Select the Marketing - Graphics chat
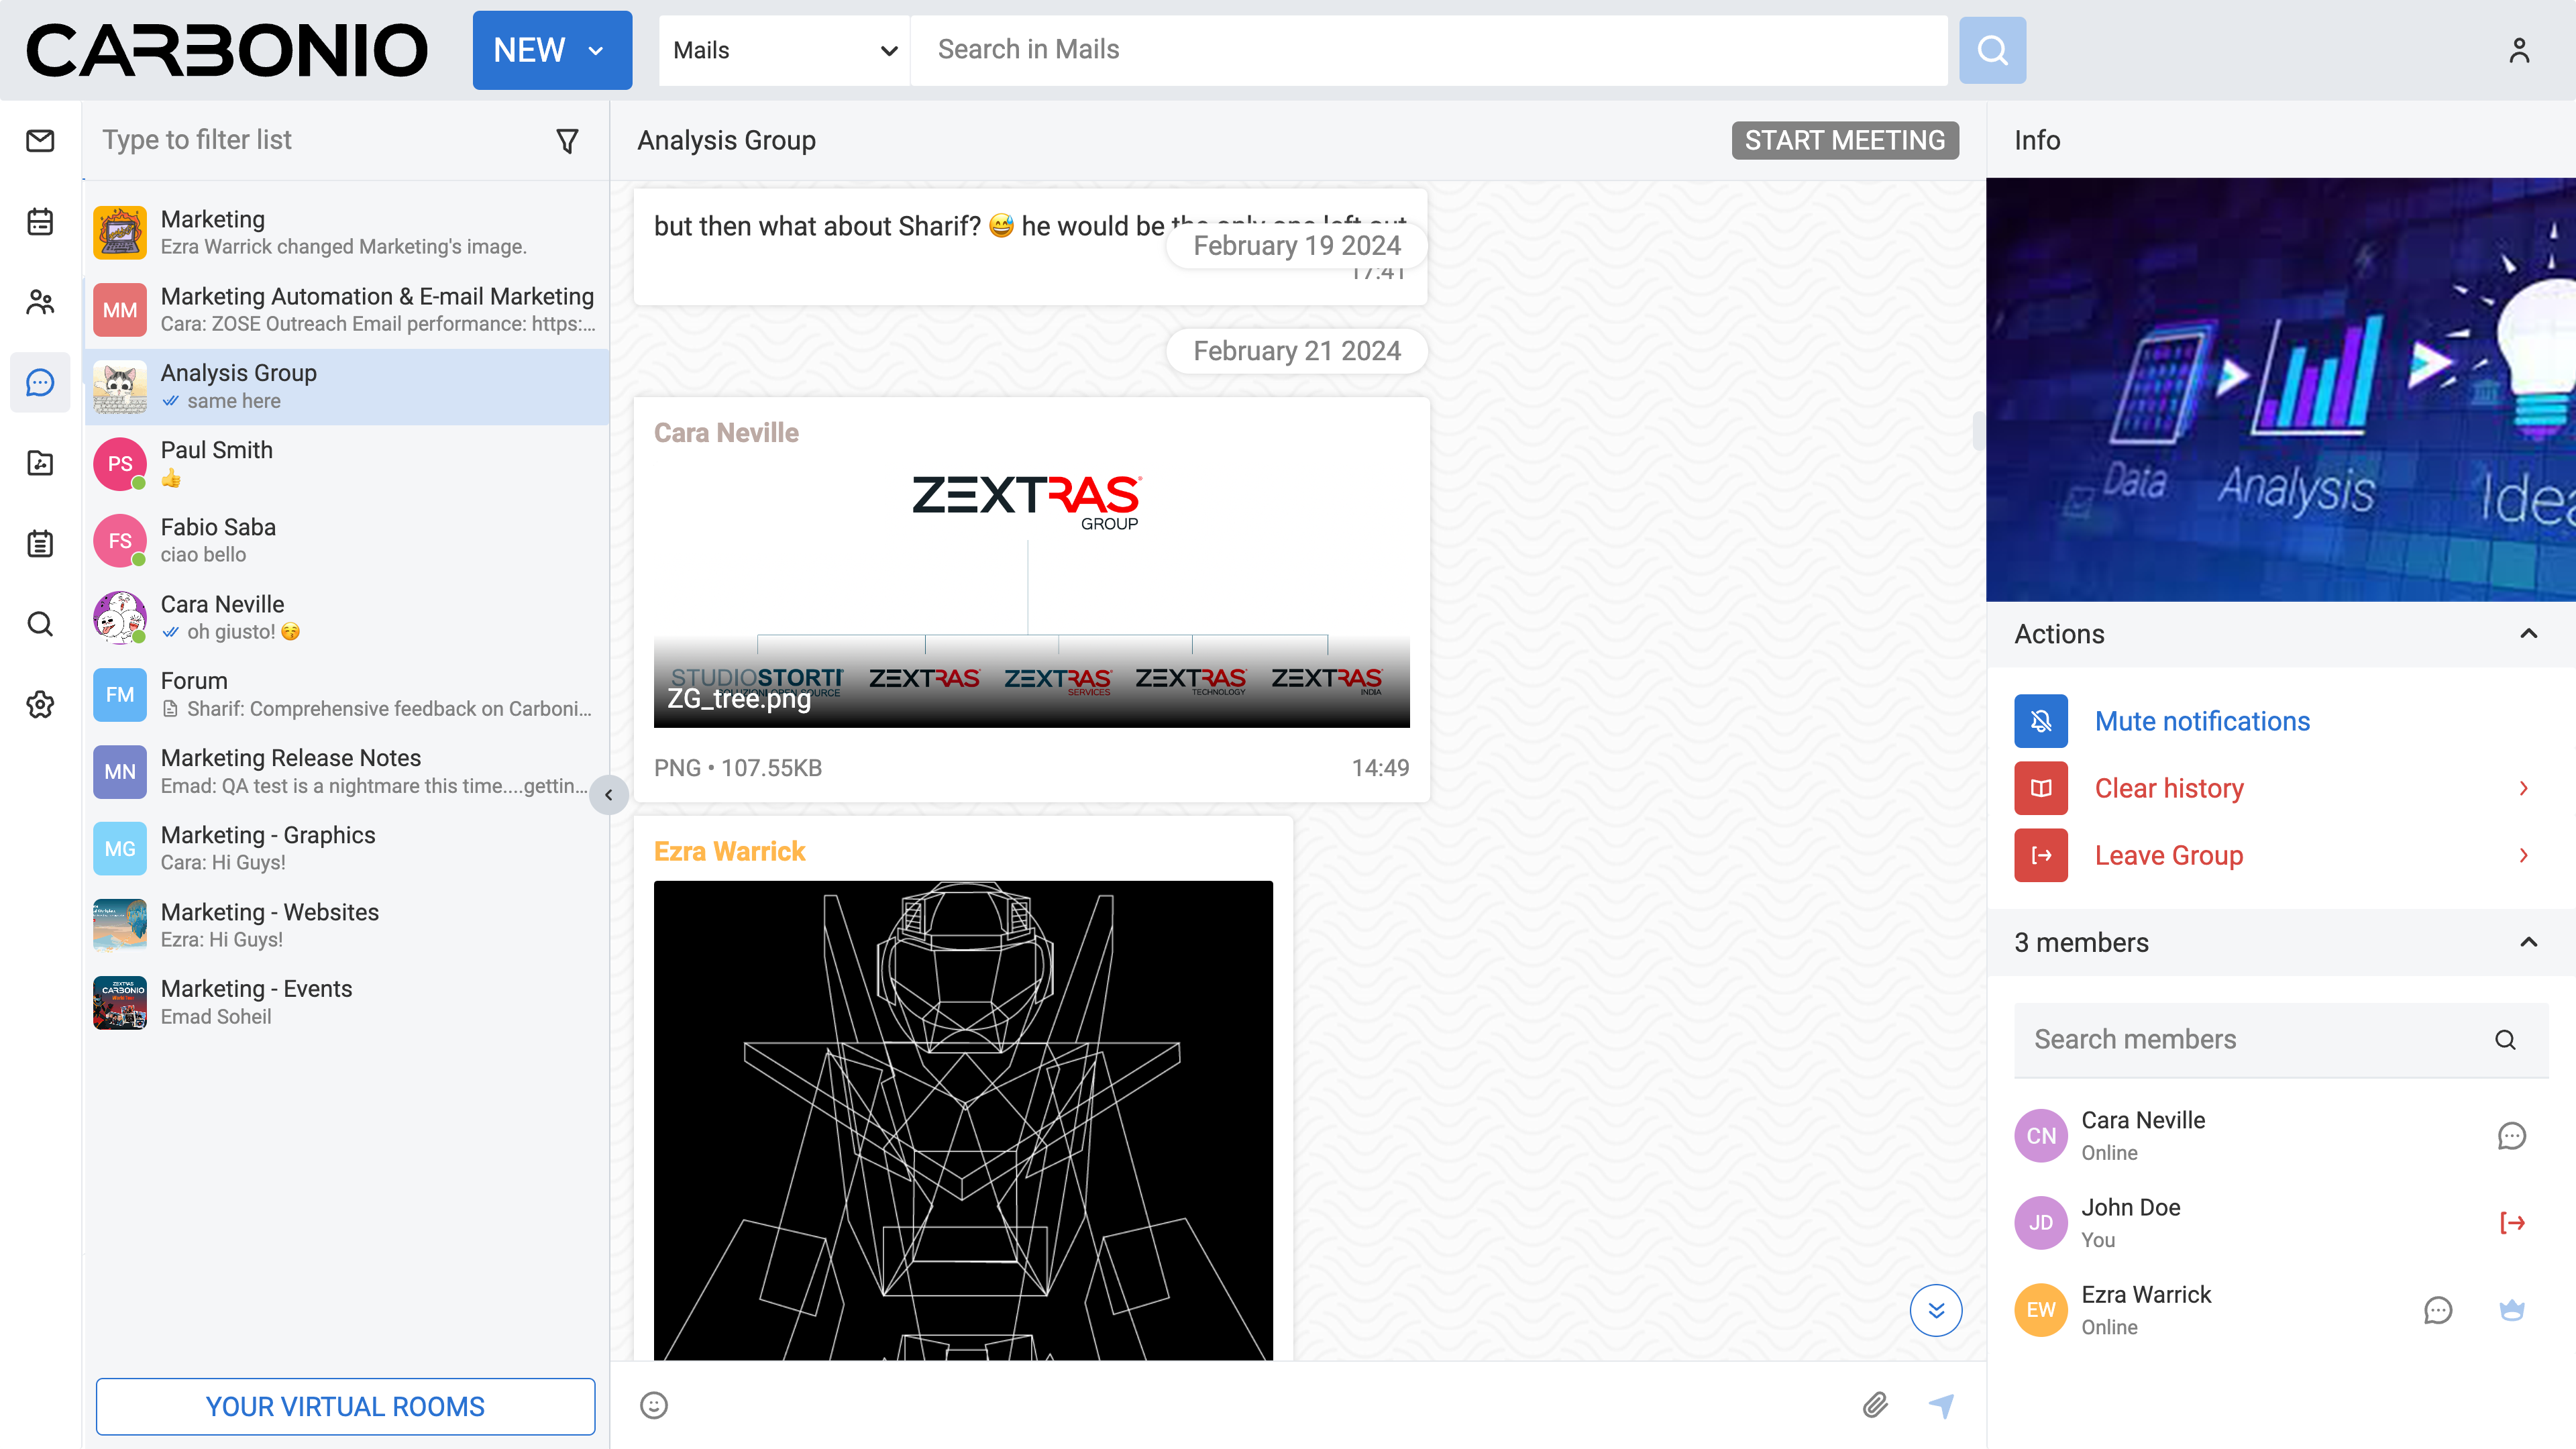 (346, 848)
